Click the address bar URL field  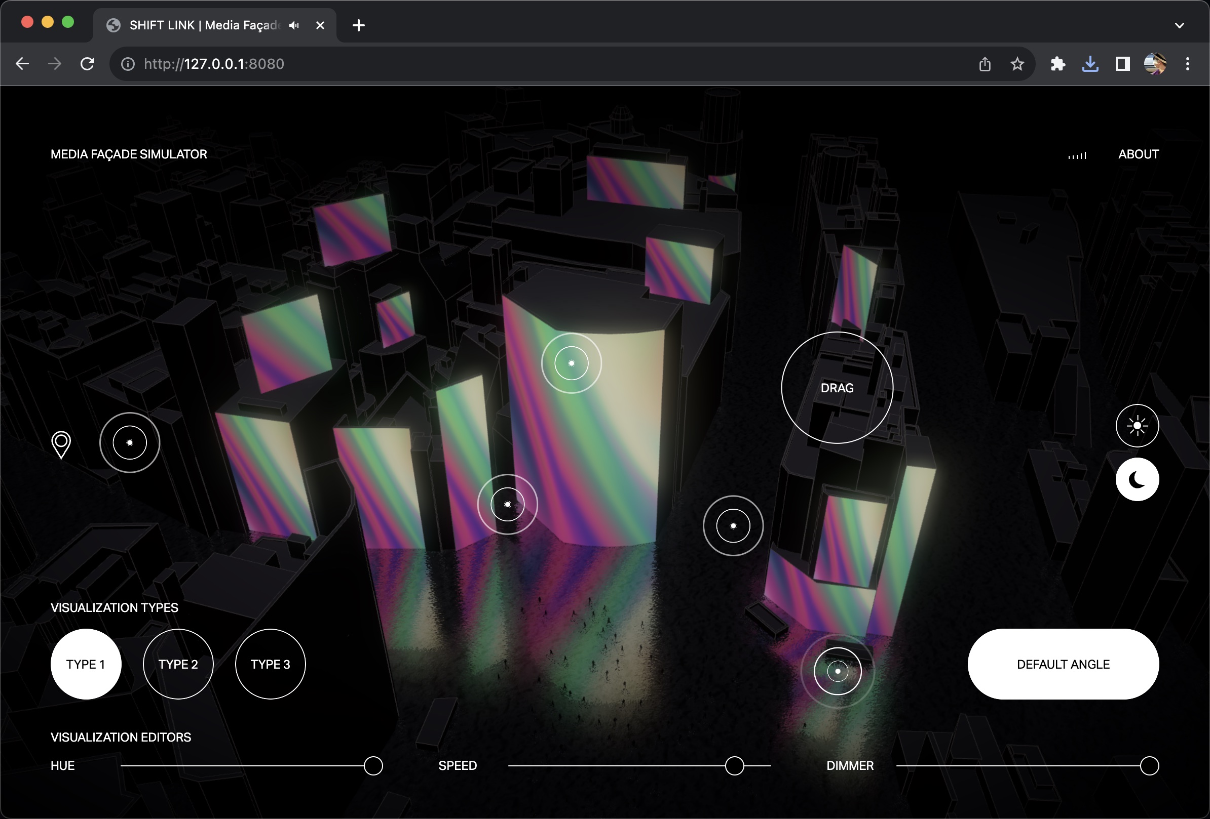(469, 64)
